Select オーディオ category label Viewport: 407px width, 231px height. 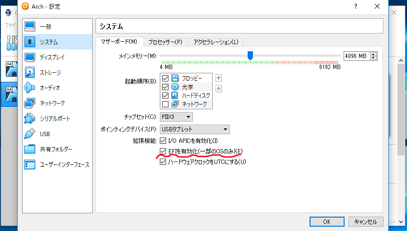pyautogui.click(x=50, y=88)
